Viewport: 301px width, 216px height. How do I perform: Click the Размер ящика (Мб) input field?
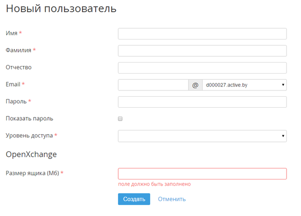[x=202, y=174]
